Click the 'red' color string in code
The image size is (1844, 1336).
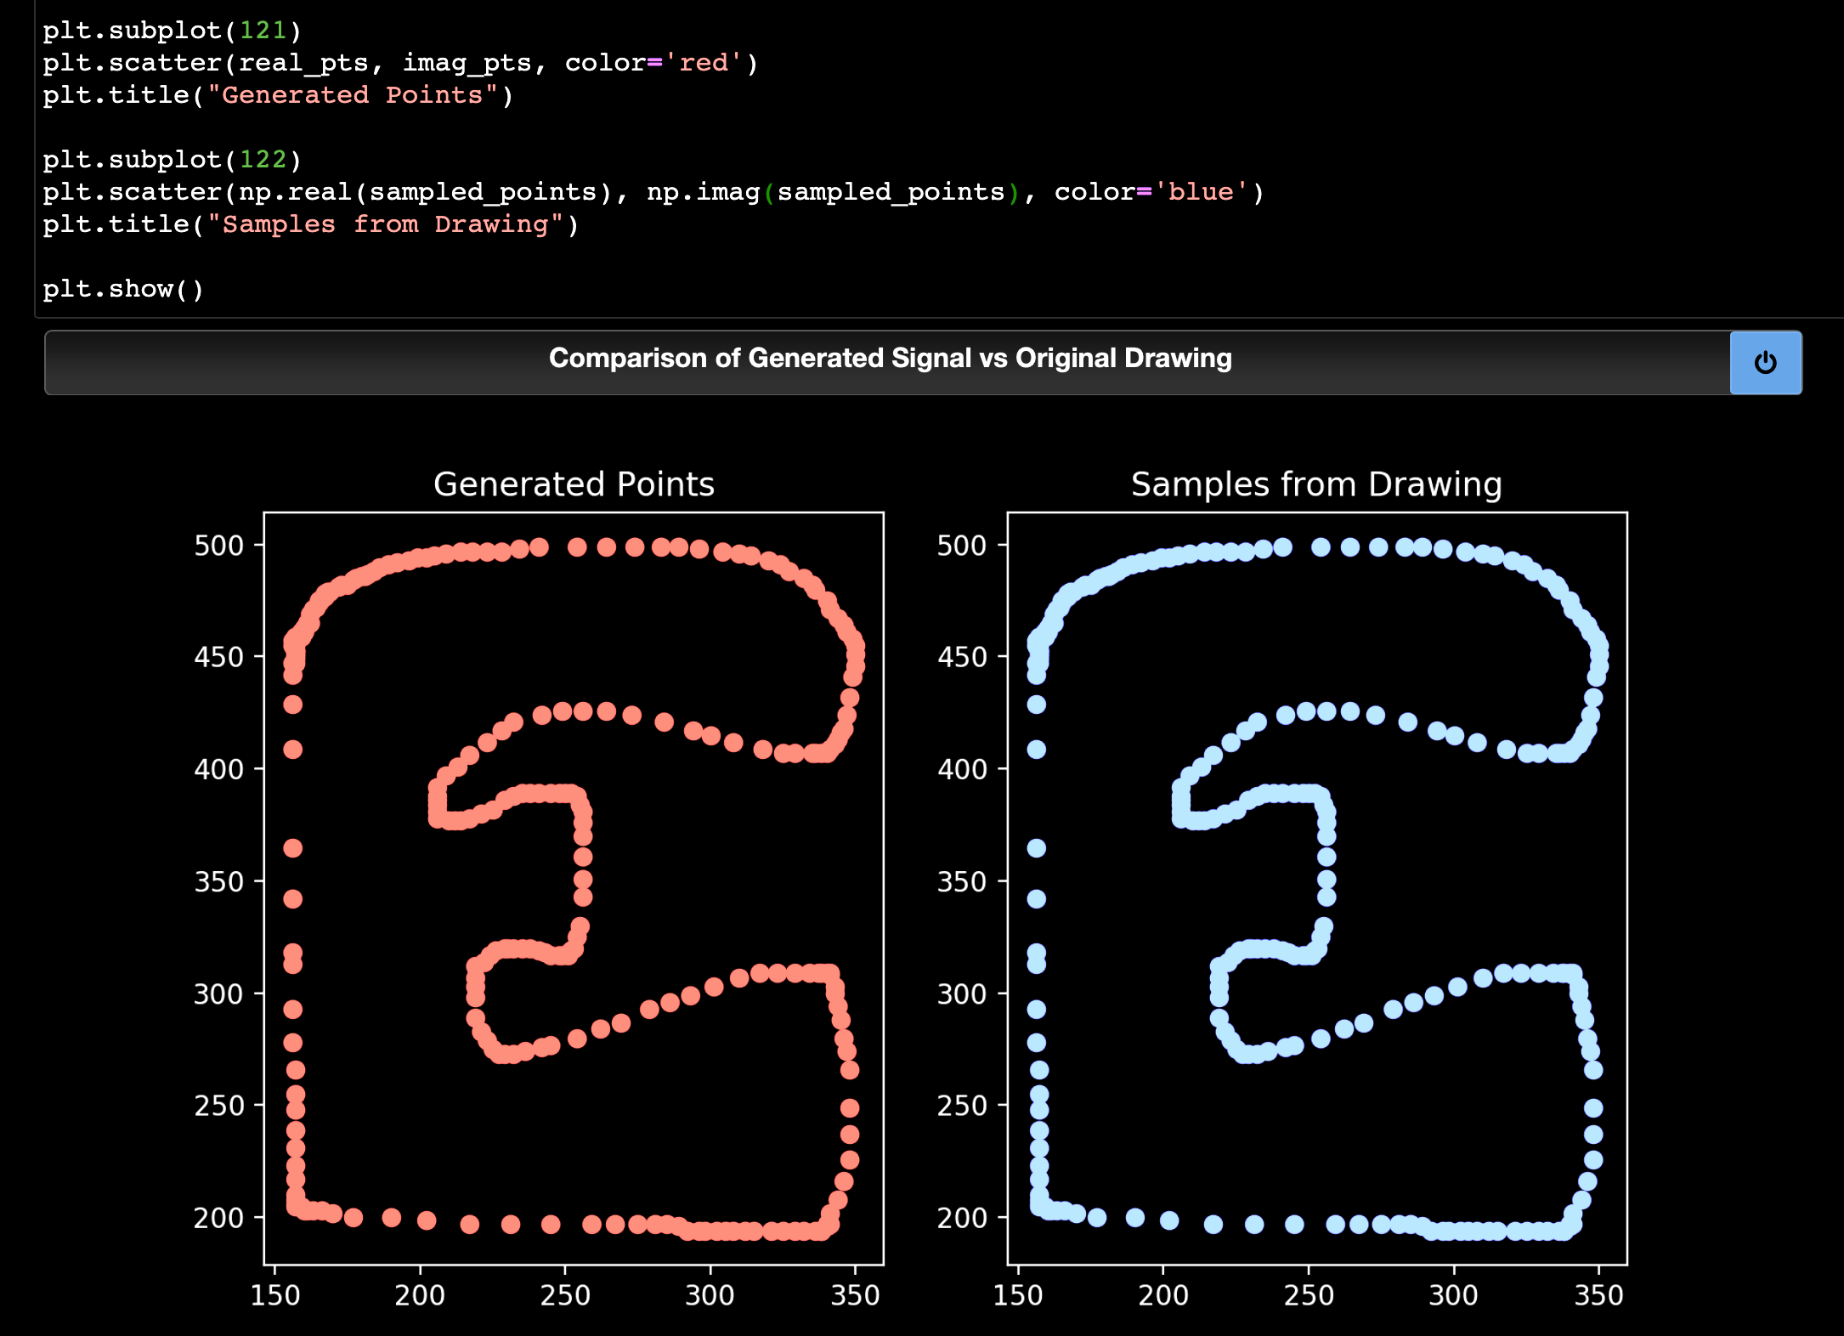click(704, 63)
